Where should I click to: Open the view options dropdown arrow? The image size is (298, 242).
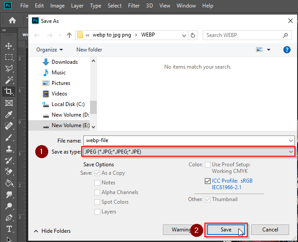coord(268,50)
